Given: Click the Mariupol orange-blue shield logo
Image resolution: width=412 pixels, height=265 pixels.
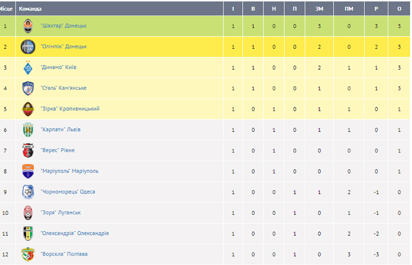Looking at the screenshot, I should 28,171.
